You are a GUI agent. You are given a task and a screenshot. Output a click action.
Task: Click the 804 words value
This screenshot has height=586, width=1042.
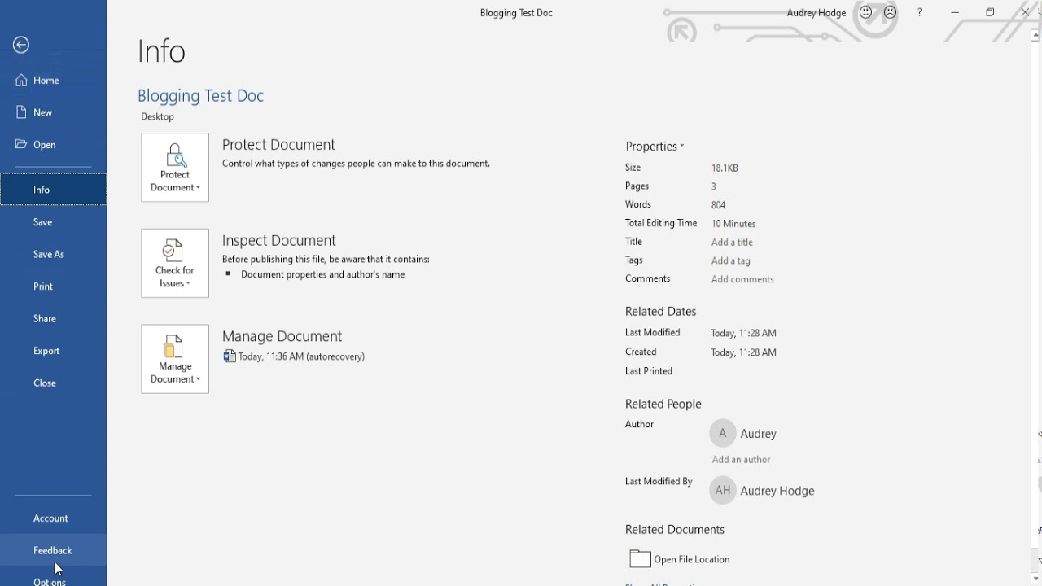[x=718, y=205]
